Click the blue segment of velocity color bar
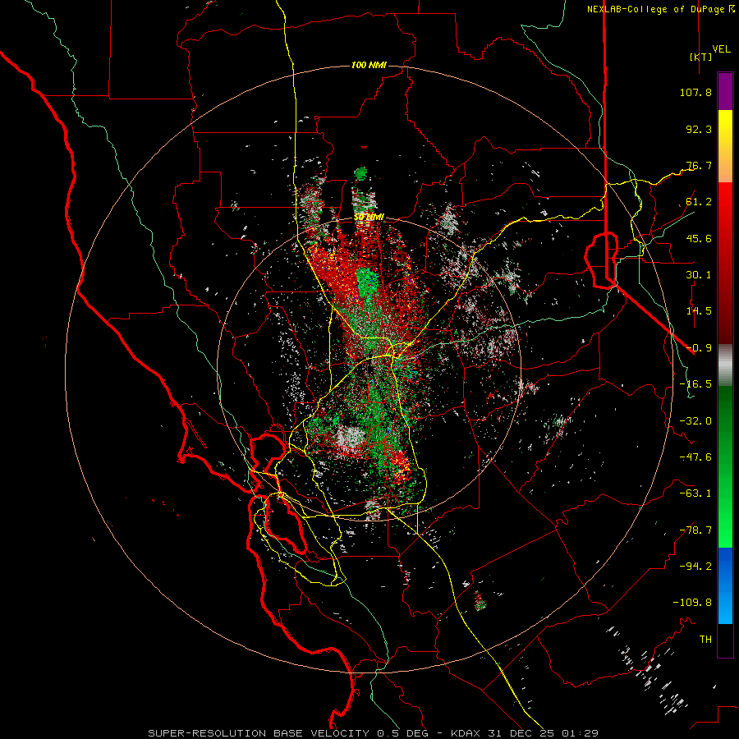 coord(725,585)
